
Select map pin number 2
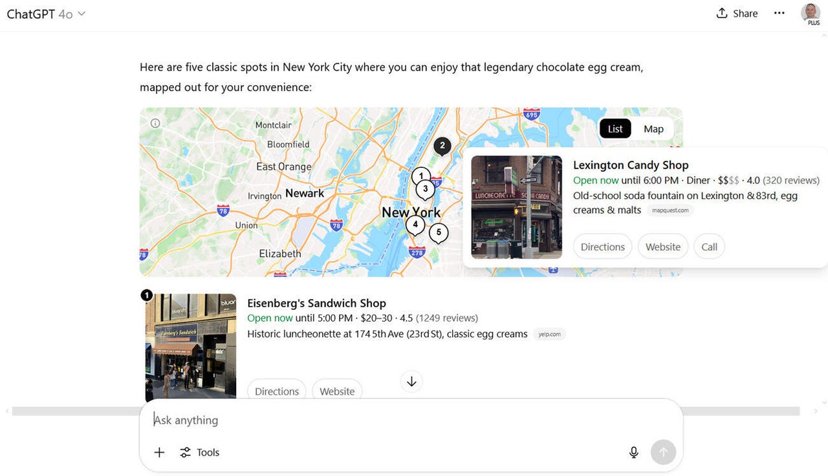pyautogui.click(x=442, y=147)
